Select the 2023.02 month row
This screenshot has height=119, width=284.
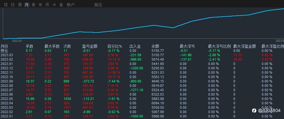coord(142,59)
